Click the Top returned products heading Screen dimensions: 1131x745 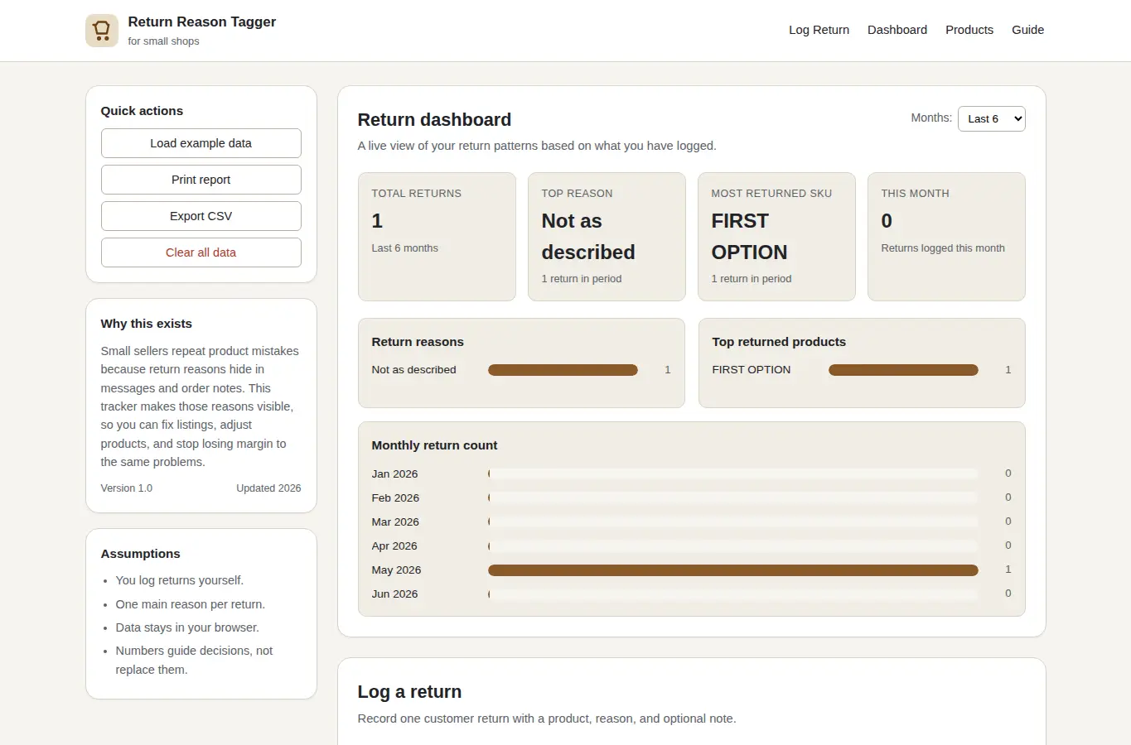(779, 342)
